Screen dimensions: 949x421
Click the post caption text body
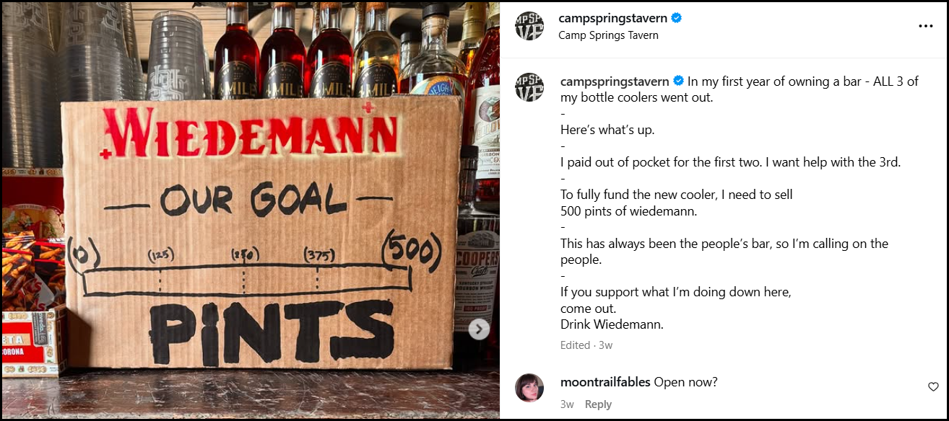[732, 203]
